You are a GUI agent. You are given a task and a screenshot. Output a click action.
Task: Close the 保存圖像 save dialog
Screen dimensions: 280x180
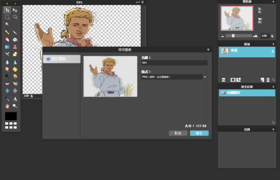(x=208, y=49)
